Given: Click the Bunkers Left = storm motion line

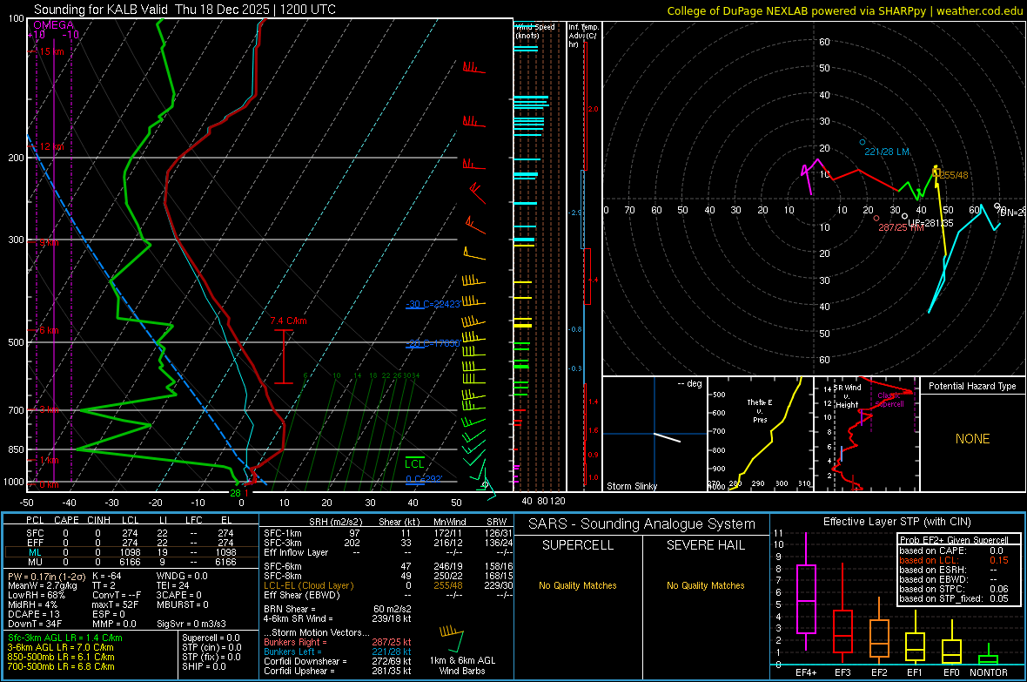Looking at the screenshot, I should (338, 652).
